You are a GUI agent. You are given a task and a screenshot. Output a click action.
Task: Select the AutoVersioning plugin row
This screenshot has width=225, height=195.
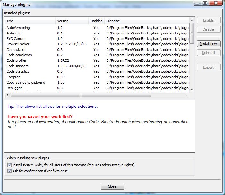[18, 28]
